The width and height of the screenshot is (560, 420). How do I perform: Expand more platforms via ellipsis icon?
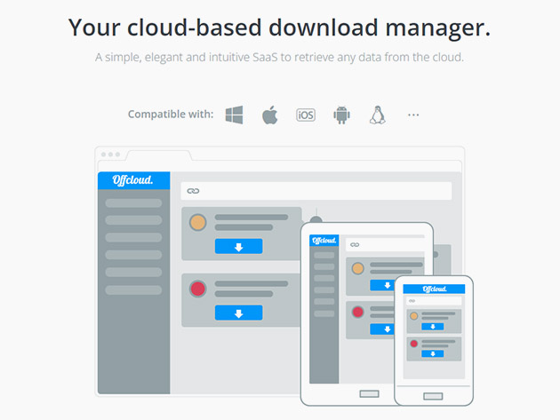click(x=412, y=115)
